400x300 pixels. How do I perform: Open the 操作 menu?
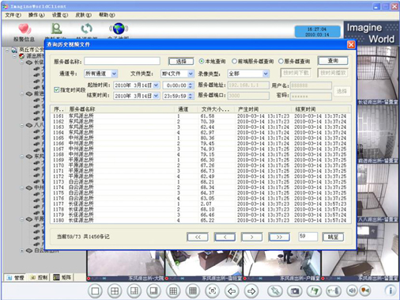[36, 15]
